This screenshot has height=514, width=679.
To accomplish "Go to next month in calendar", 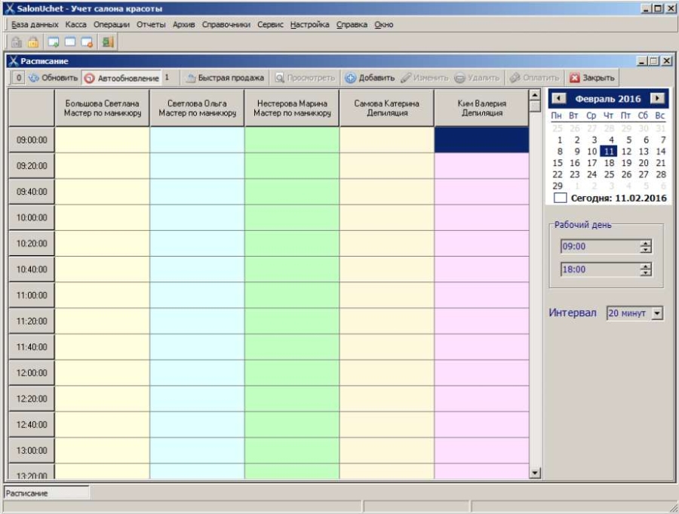I will (657, 98).
